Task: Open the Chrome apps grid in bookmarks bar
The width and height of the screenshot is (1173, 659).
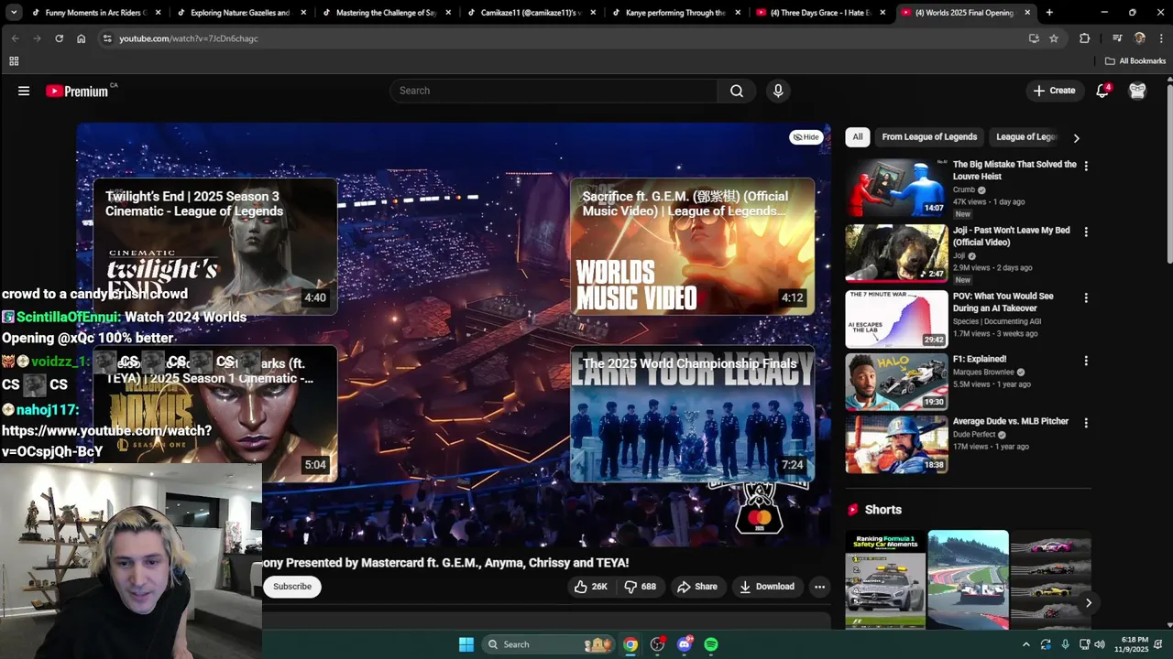Action: tap(14, 61)
